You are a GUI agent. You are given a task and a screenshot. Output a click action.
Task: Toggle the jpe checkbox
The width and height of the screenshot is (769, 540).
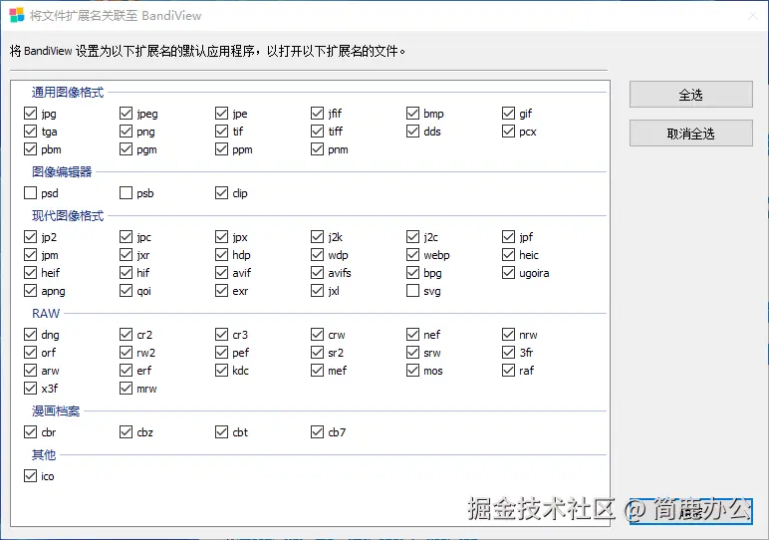(222, 114)
